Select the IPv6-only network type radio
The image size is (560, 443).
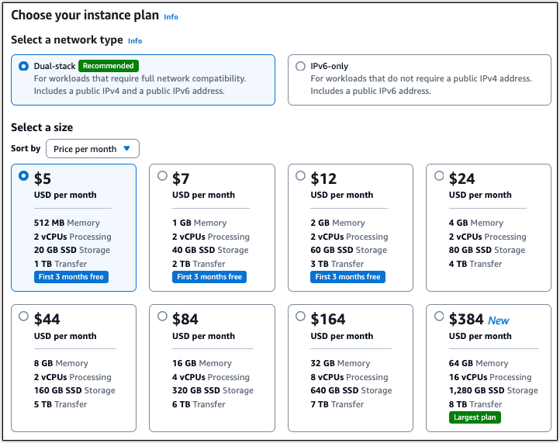pos(300,66)
